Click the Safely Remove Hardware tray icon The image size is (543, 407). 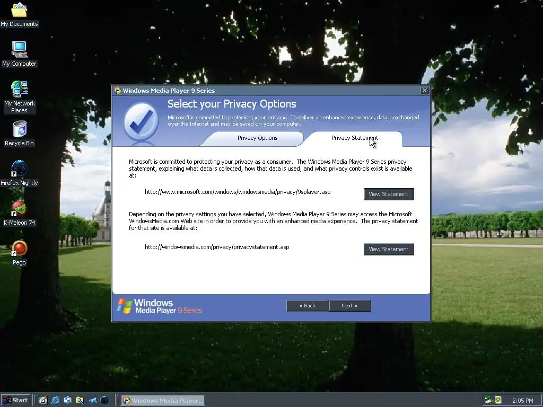click(488, 400)
